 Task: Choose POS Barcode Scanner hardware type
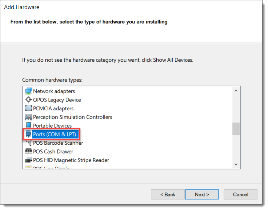(x=58, y=143)
